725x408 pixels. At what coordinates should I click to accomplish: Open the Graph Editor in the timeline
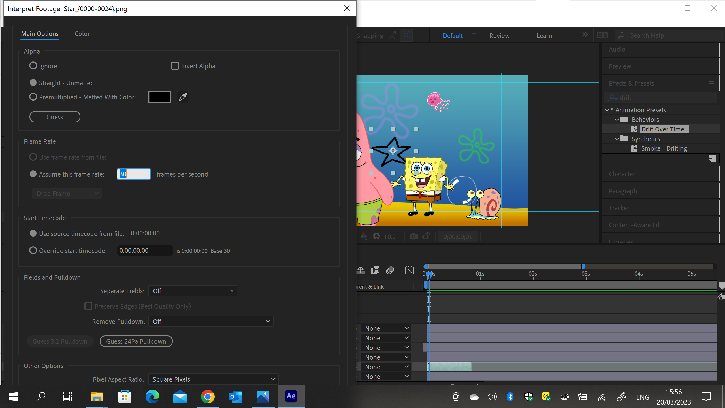[x=409, y=270]
